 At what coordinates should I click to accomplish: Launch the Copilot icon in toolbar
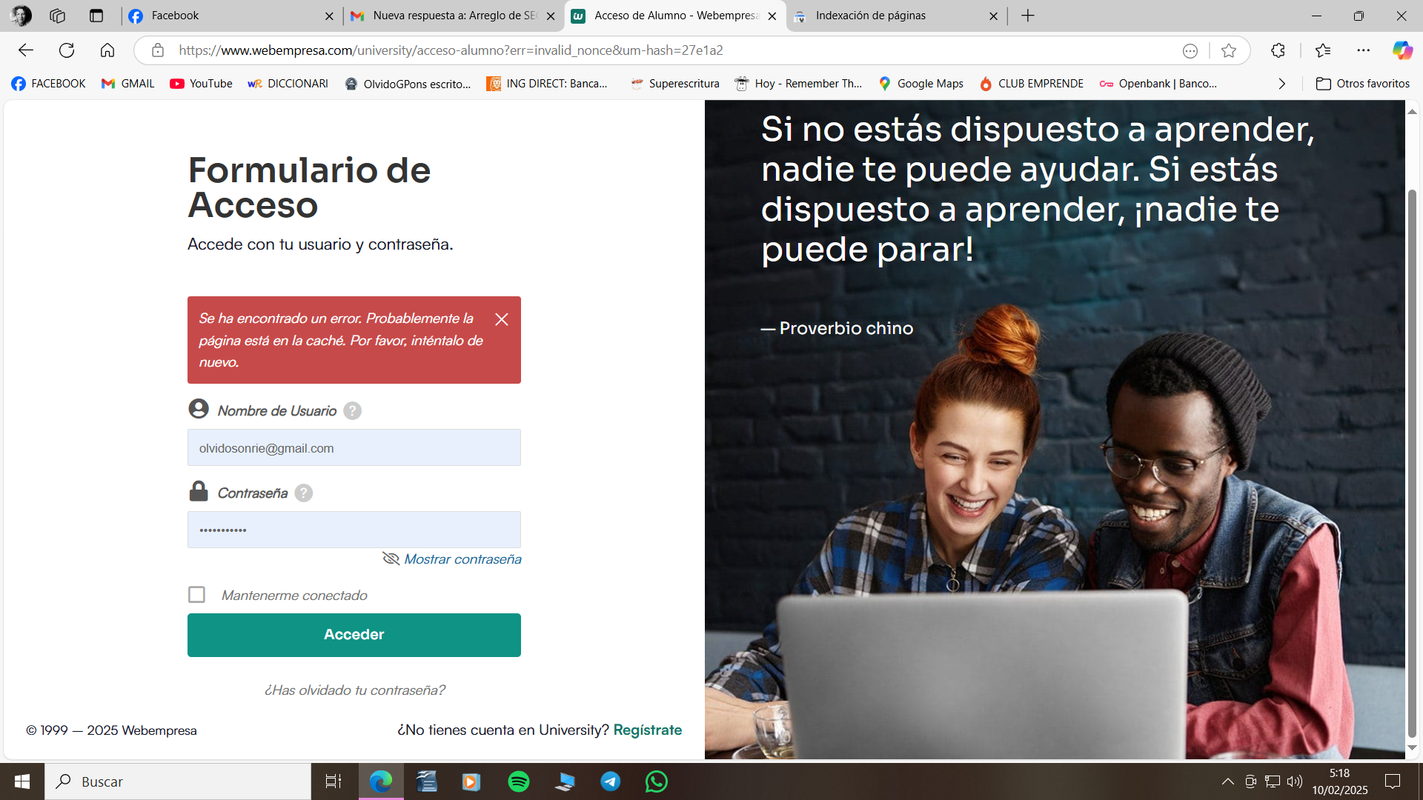point(1402,50)
